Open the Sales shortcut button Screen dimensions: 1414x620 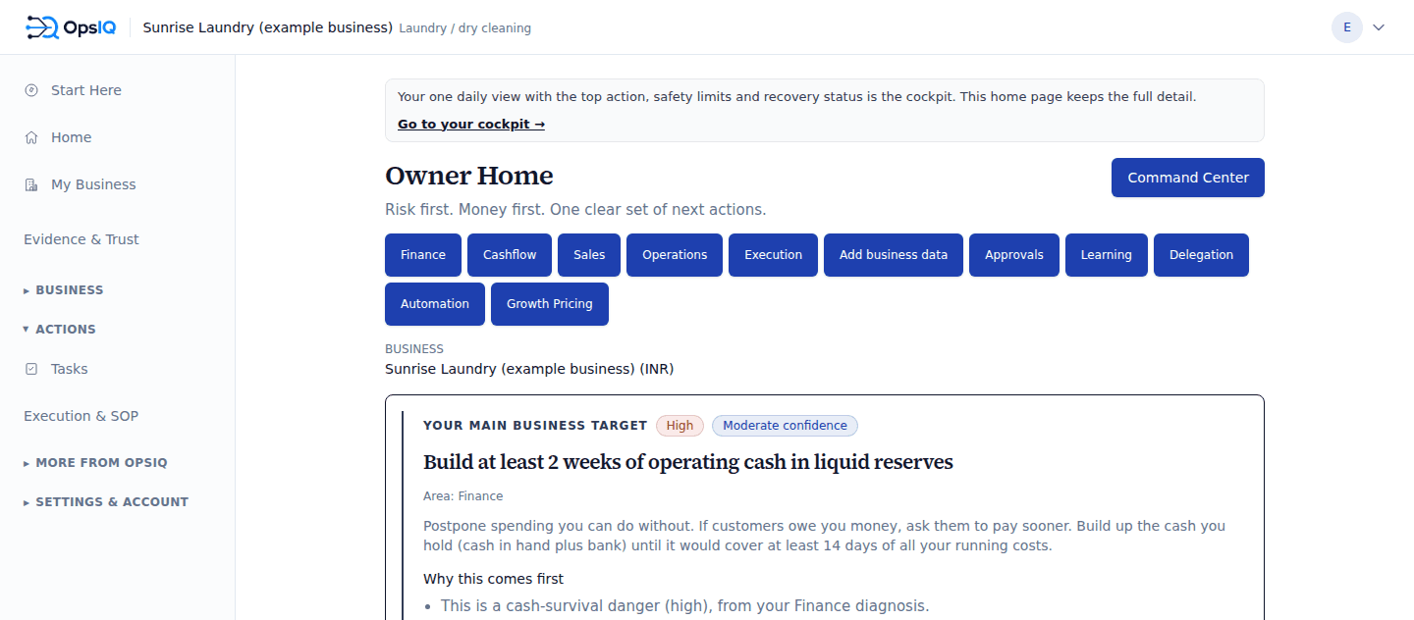[589, 255]
